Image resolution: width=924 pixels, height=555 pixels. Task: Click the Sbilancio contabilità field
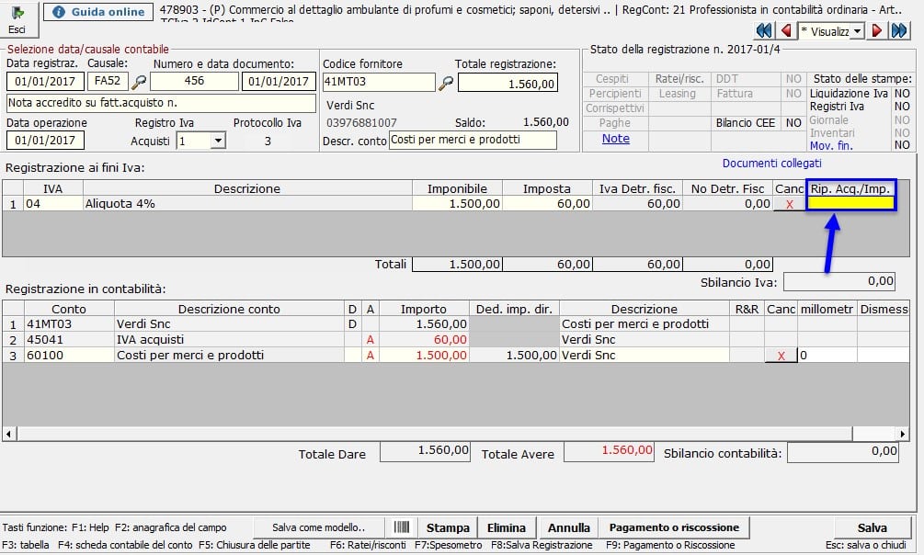click(x=843, y=452)
